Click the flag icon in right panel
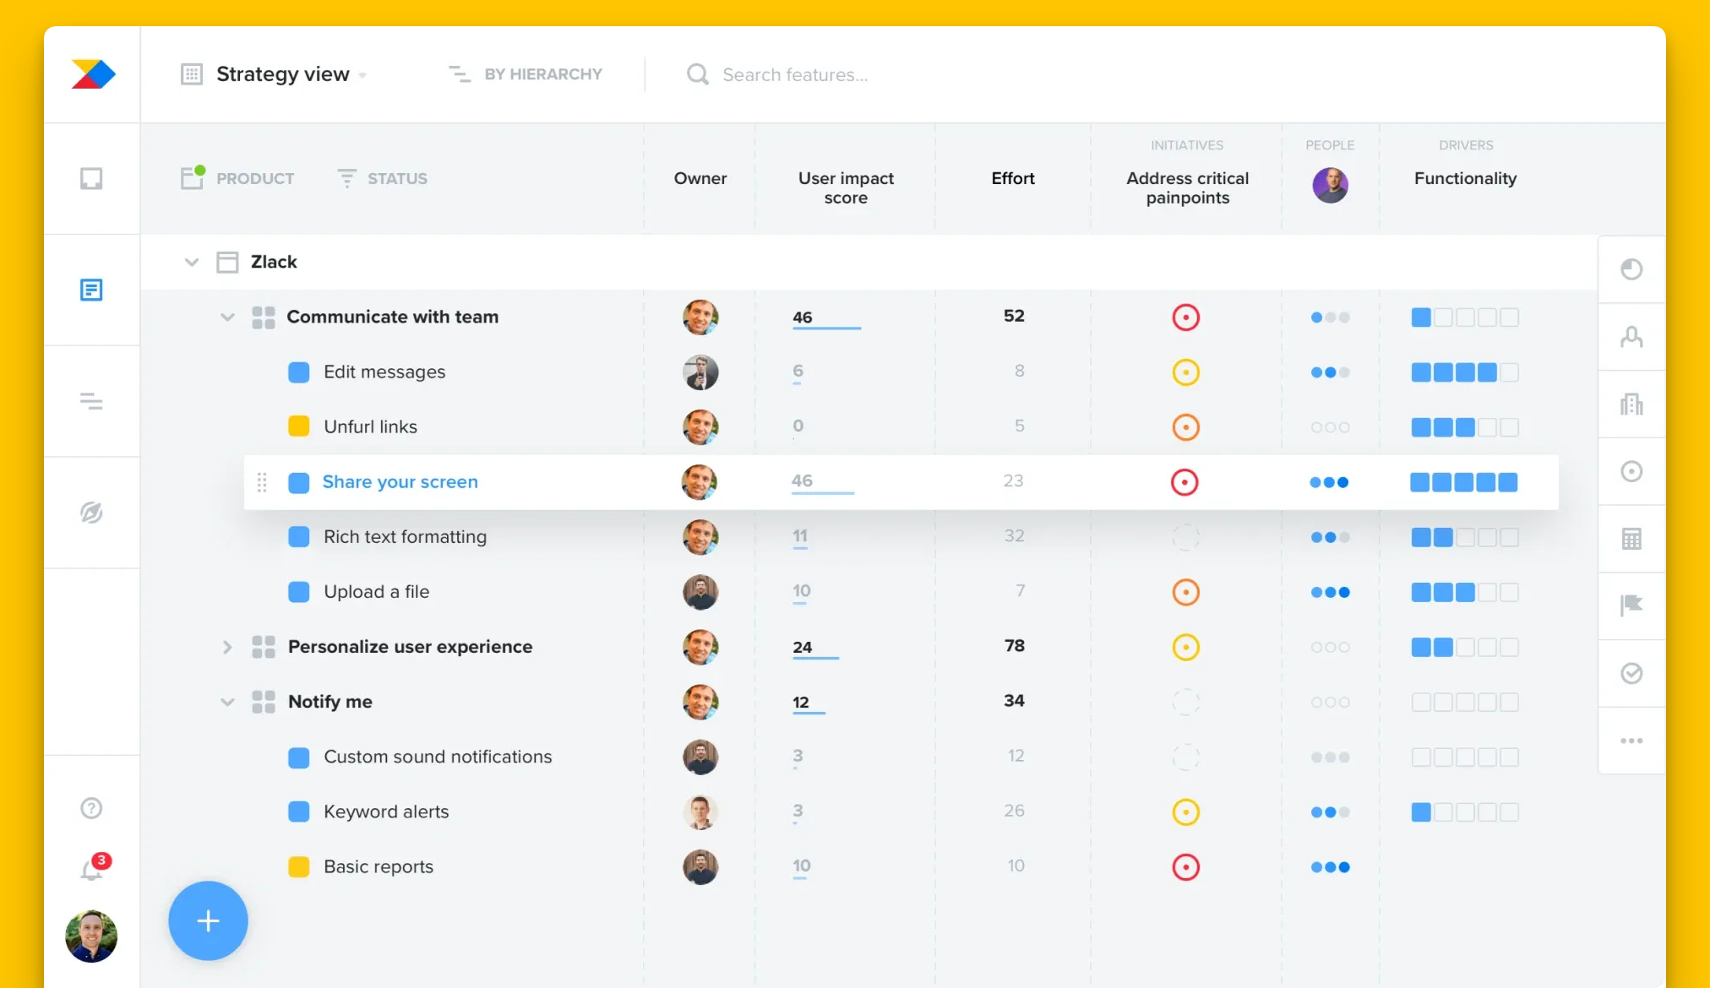1710x988 pixels. click(1631, 605)
